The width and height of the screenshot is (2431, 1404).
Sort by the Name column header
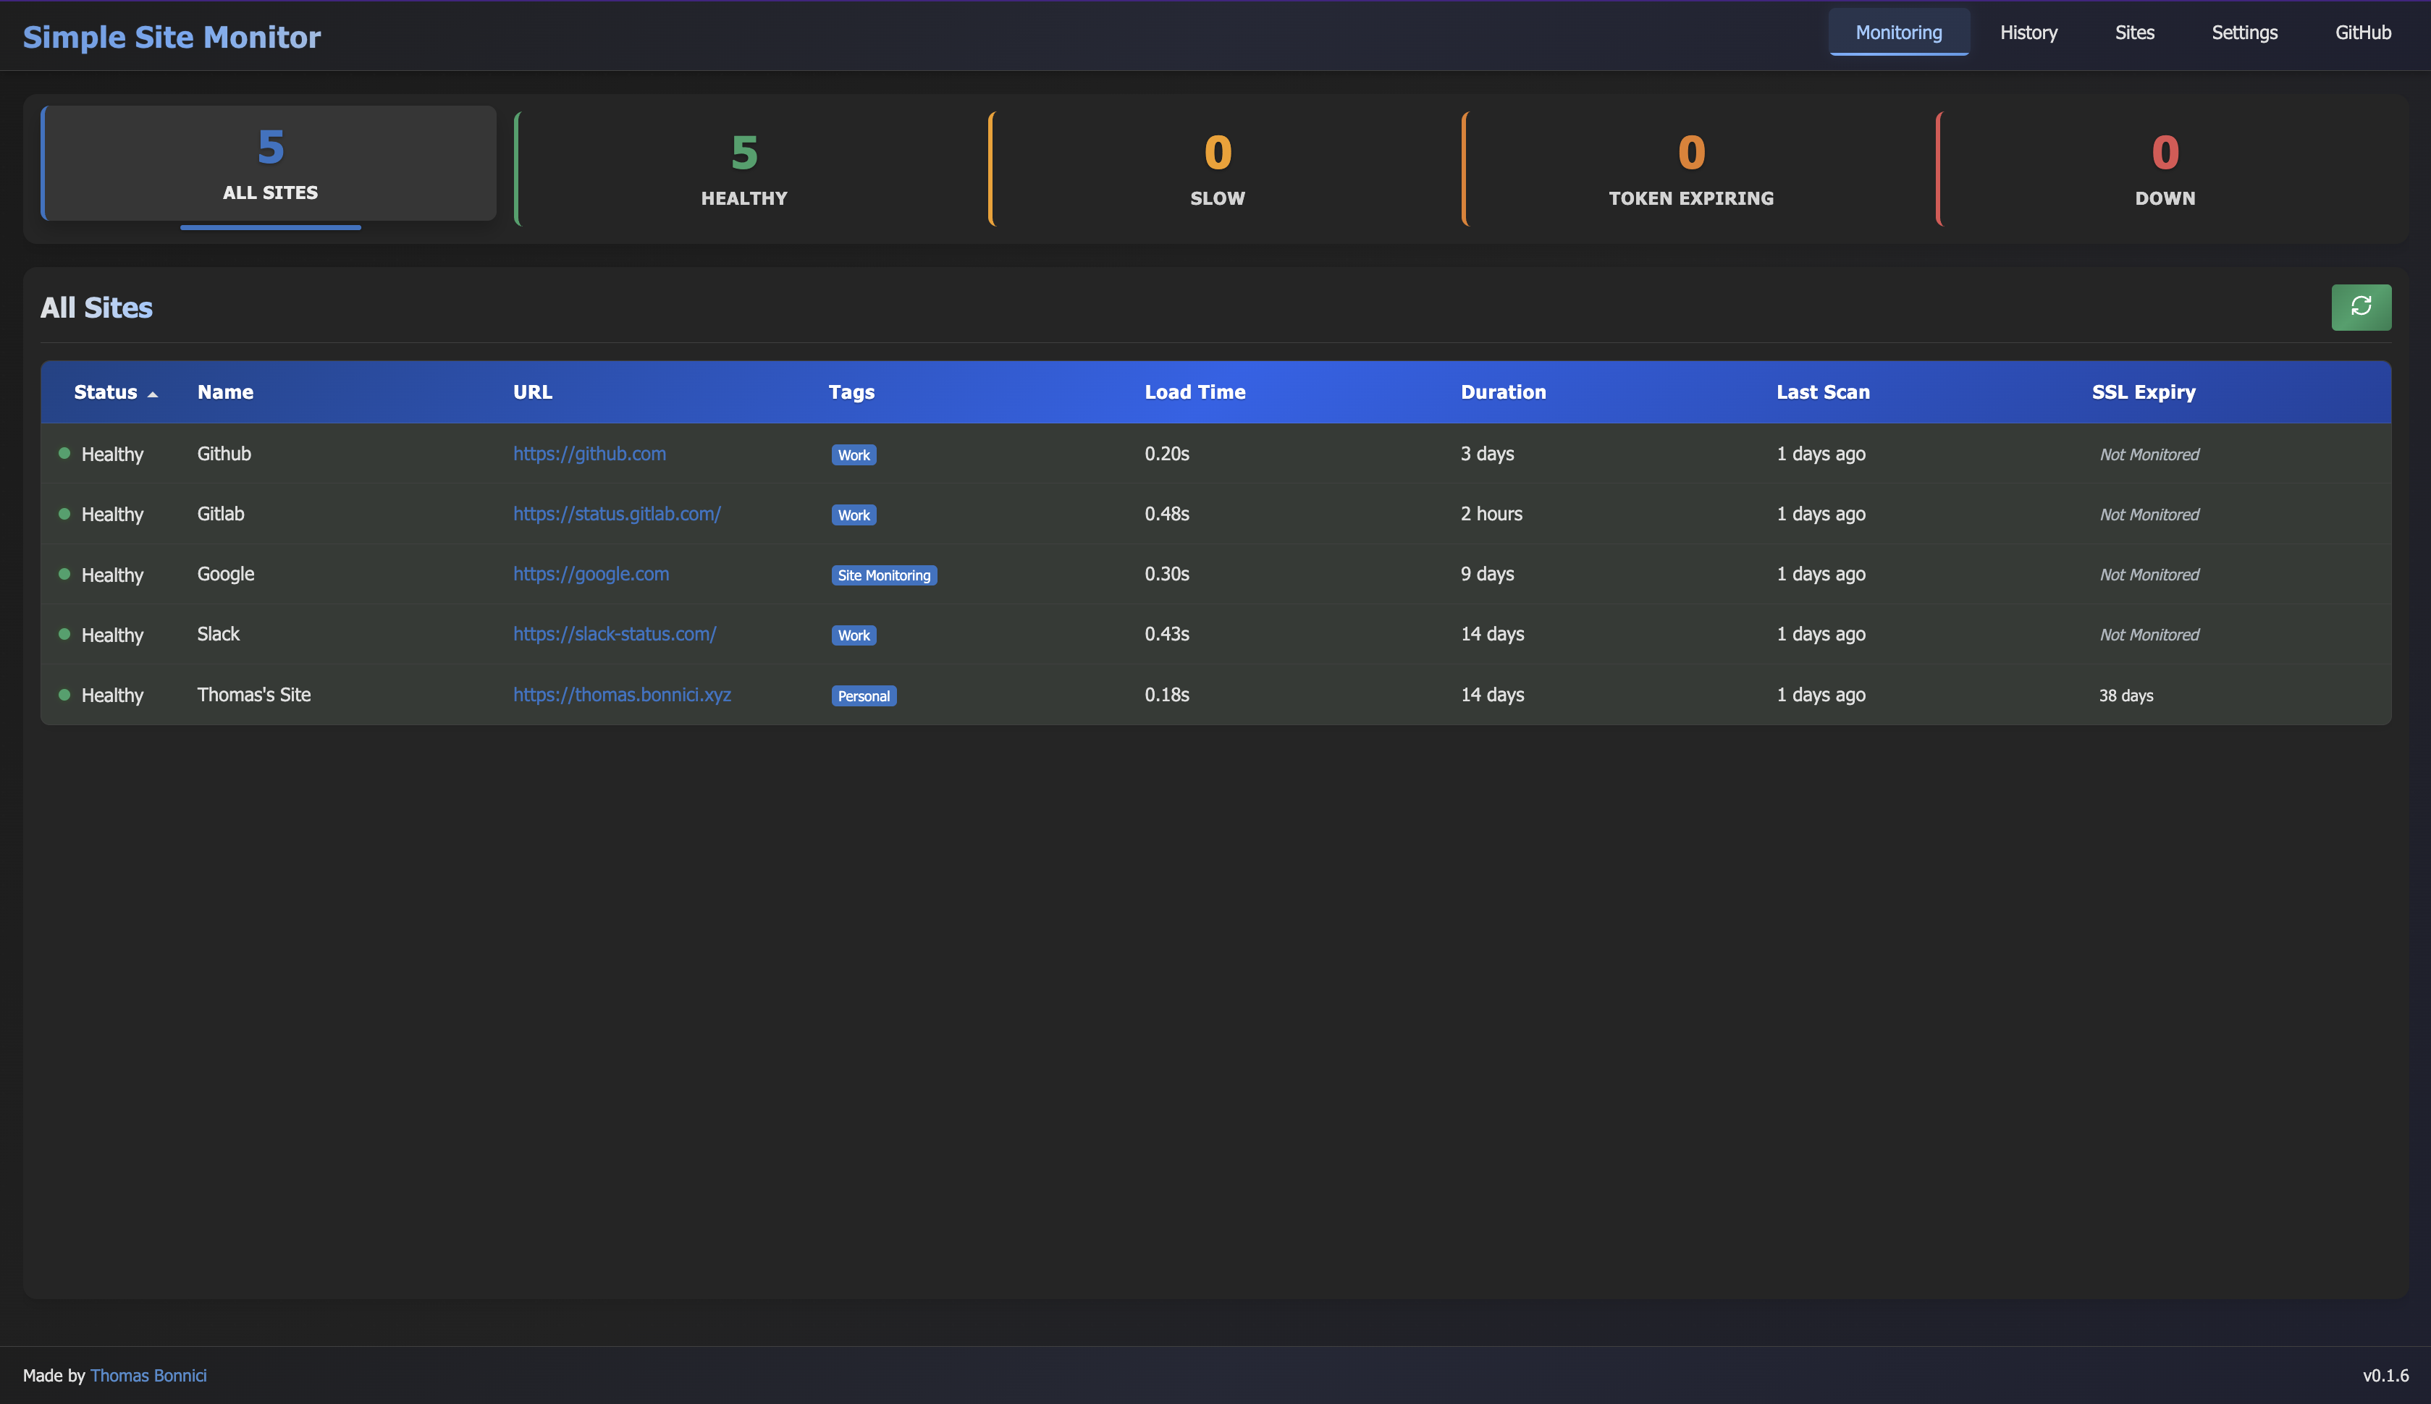(226, 392)
